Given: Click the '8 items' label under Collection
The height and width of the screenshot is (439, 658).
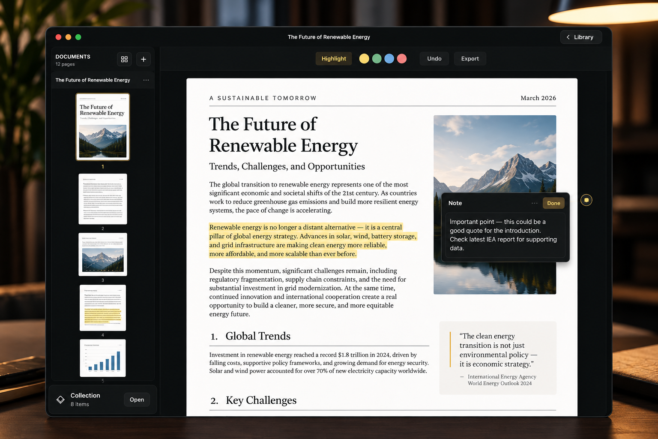Looking at the screenshot, I should coord(80,404).
